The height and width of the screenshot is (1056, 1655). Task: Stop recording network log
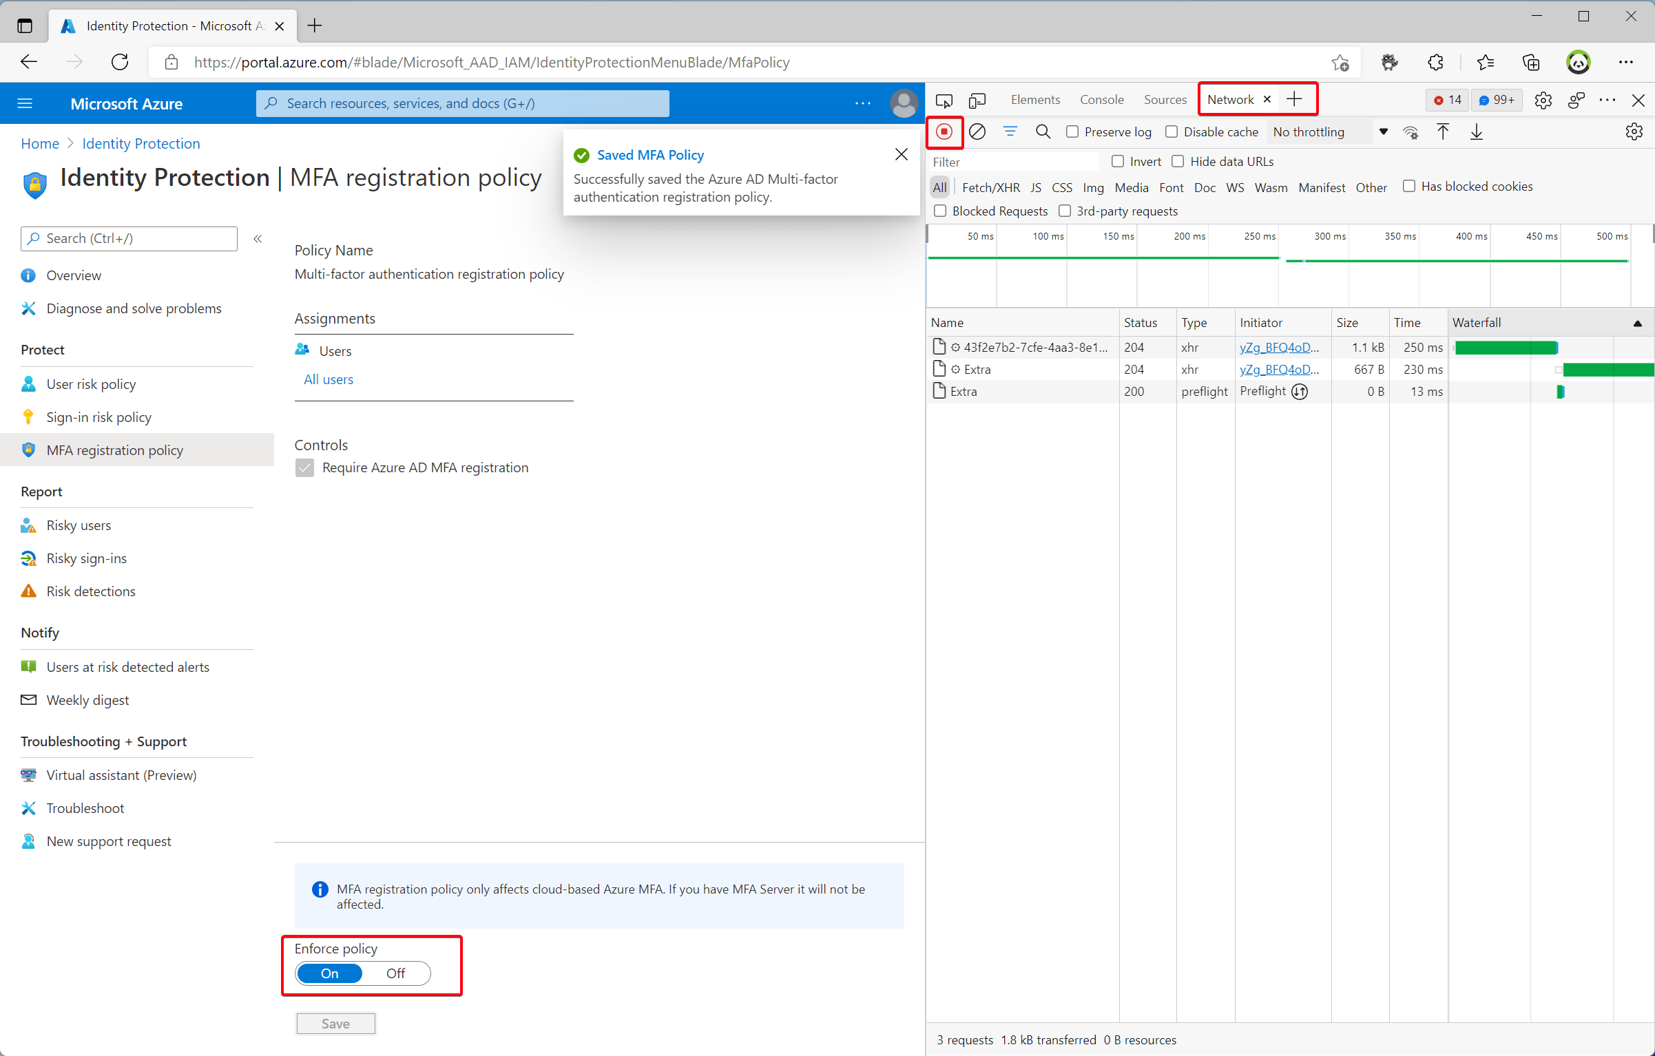[x=944, y=131]
